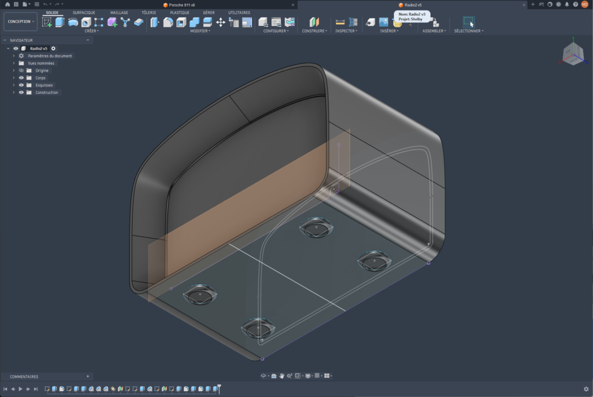Switch to Porsche 911 v8 document tab
The width and height of the screenshot is (593, 397).
(180, 5)
